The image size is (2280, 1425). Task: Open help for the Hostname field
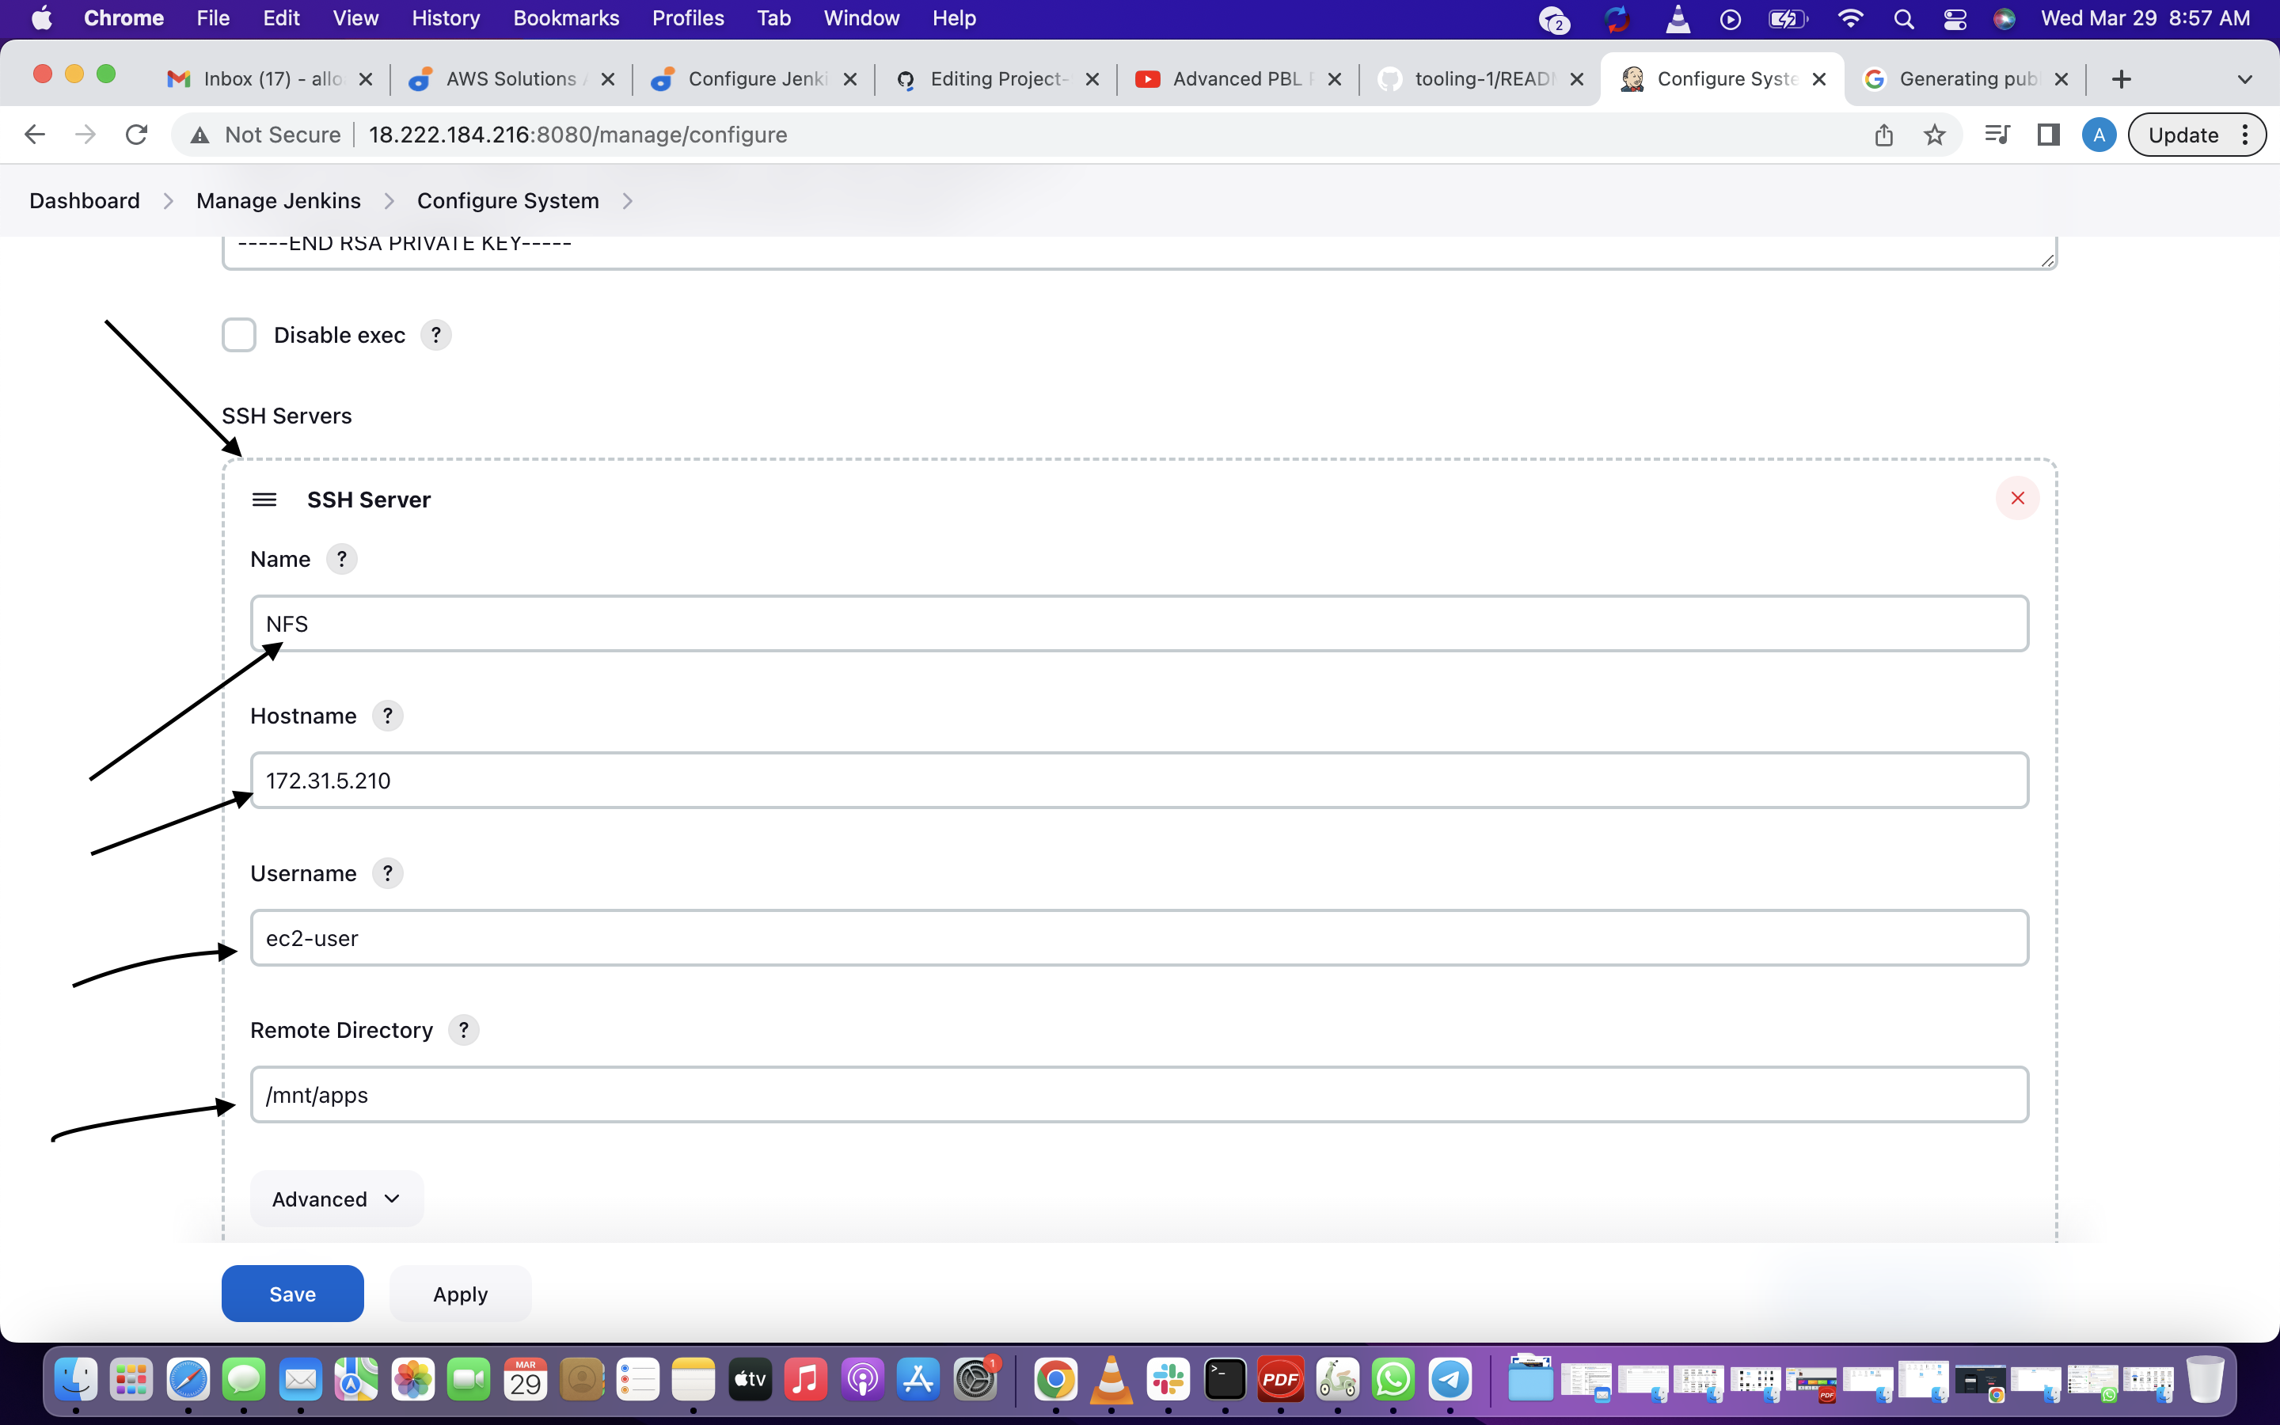click(387, 716)
